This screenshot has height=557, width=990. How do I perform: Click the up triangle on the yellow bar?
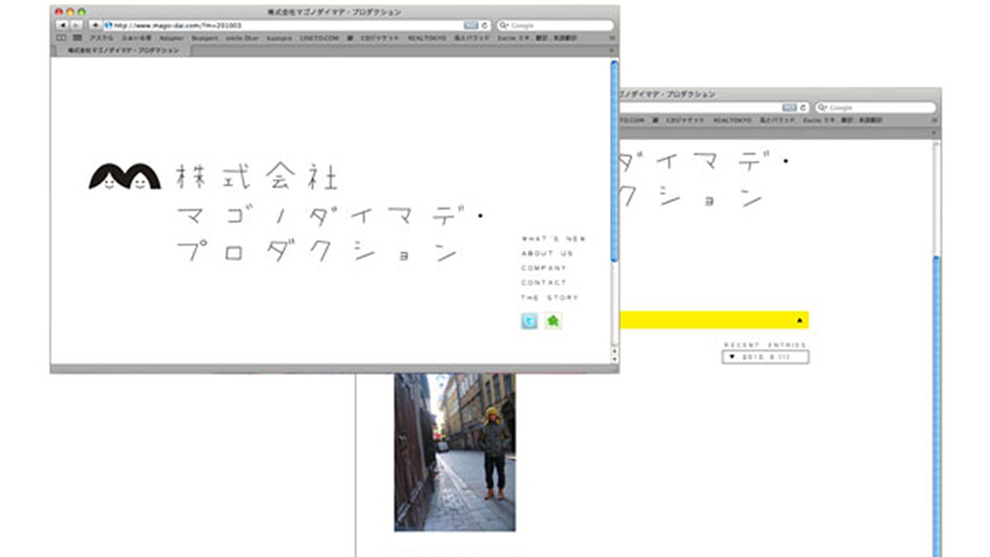(x=800, y=320)
